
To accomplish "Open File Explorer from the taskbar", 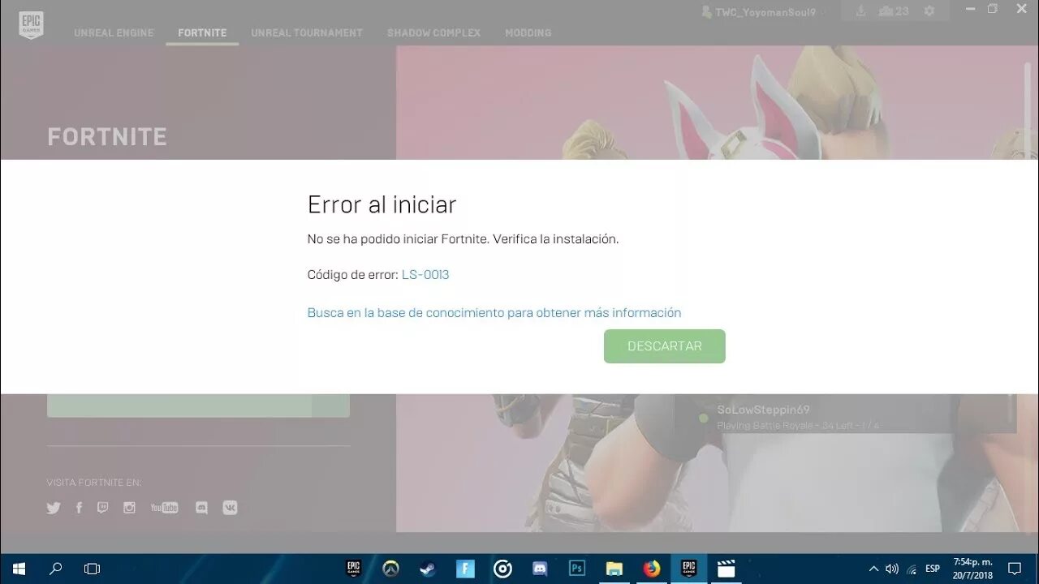I will pos(614,569).
